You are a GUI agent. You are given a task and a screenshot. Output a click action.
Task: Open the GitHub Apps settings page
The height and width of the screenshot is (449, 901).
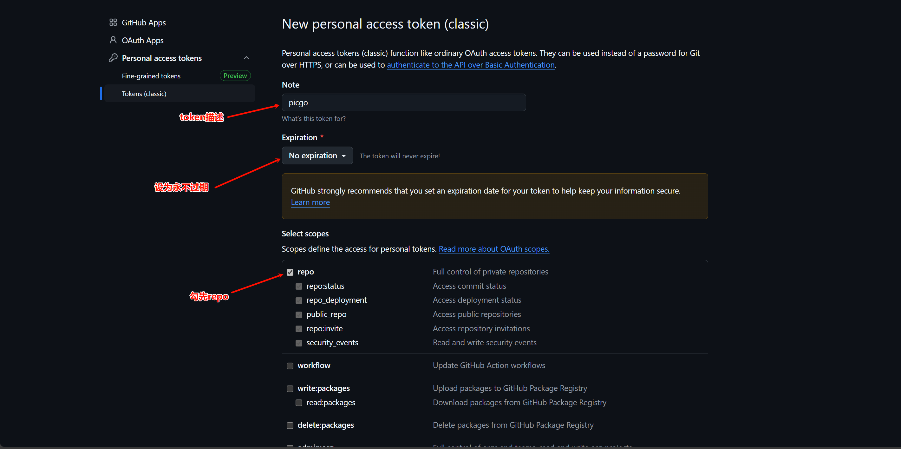point(144,23)
